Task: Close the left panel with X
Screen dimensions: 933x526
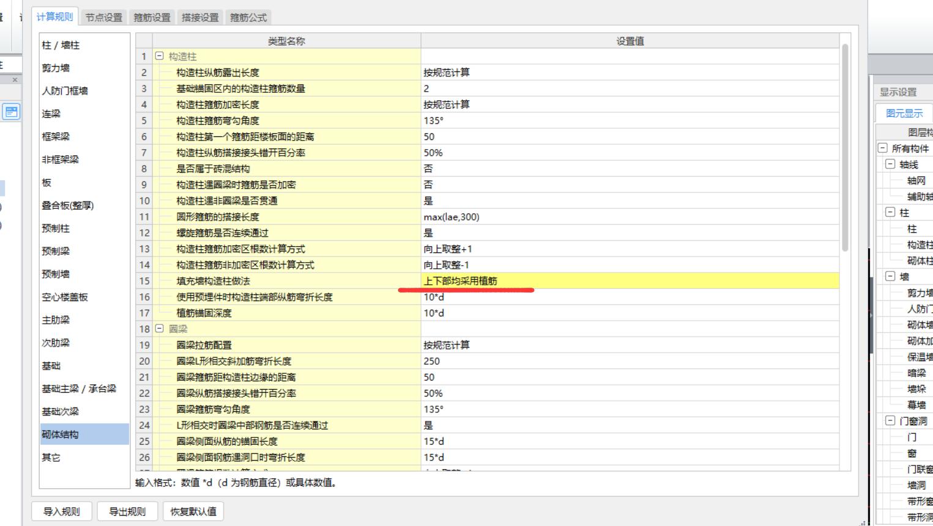Action: click(x=15, y=79)
